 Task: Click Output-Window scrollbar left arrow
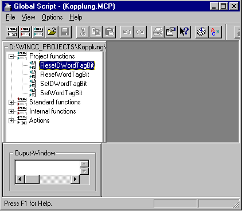(x=19, y=179)
